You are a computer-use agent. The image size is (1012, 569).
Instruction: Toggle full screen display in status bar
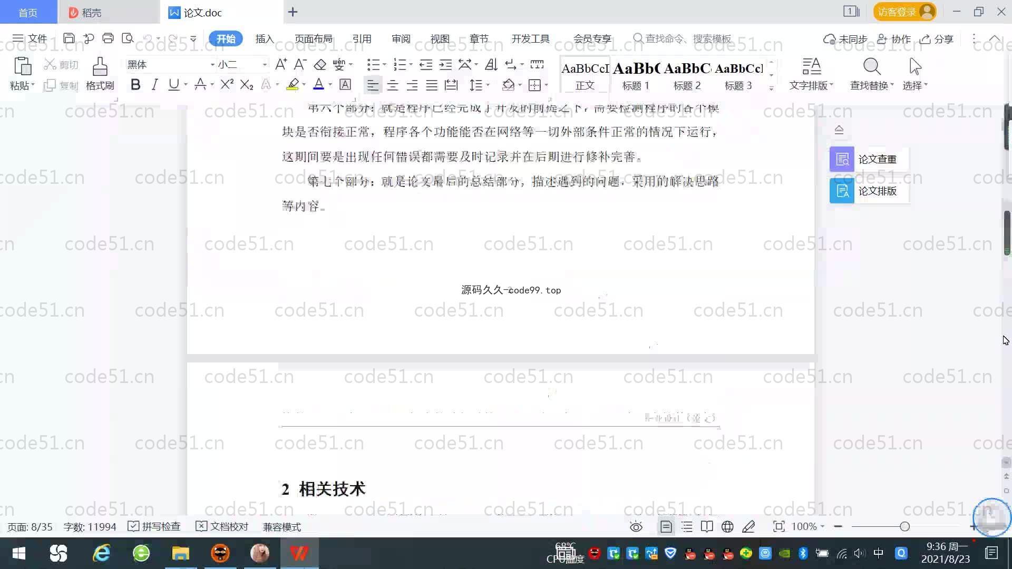click(779, 527)
